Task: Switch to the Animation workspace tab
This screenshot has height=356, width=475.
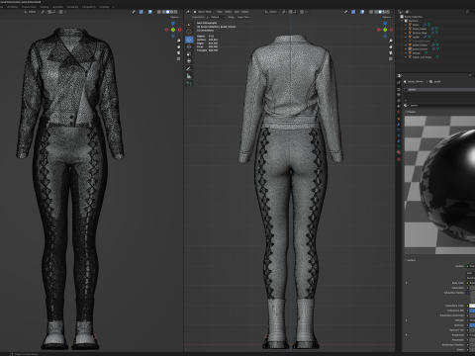Action: click(57, 7)
